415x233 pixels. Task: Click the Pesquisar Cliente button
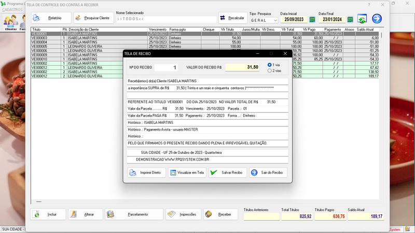click(x=94, y=18)
